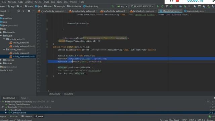Open Project panel settings gear
This screenshot has height=121, width=215.
point(29,11)
